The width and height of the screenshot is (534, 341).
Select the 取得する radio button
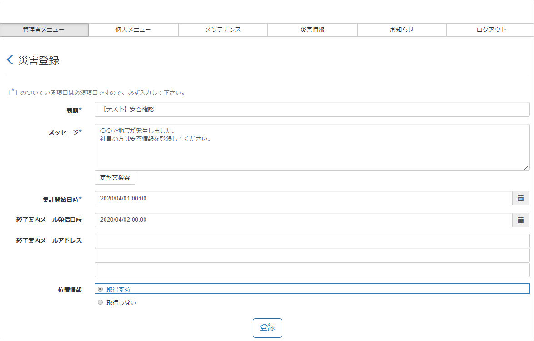(100, 289)
